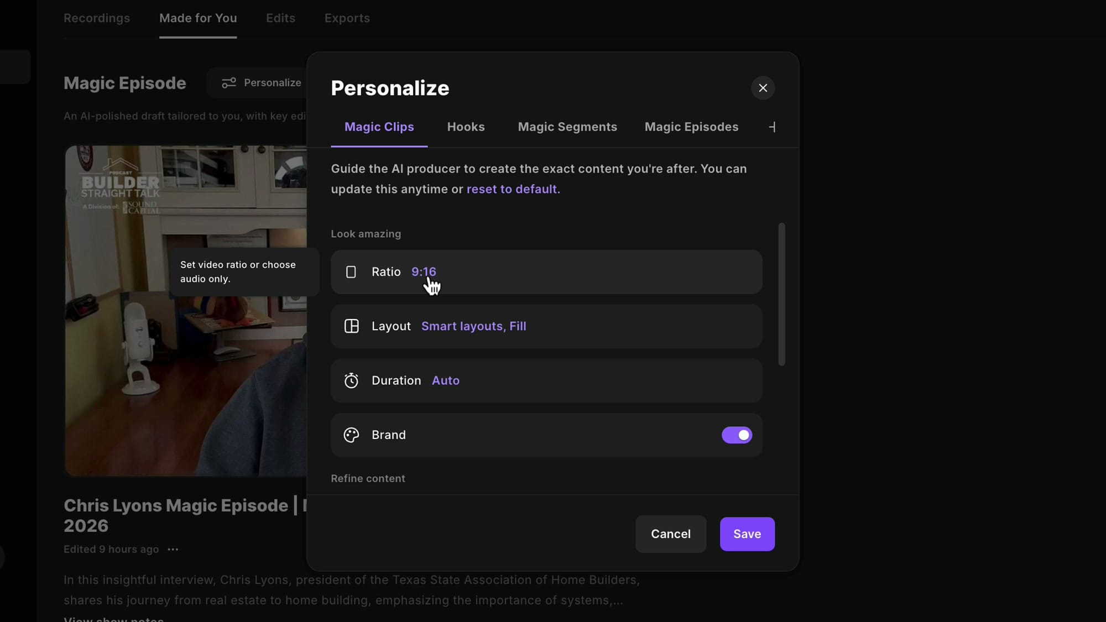The width and height of the screenshot is (1106, 622).
Task: Disable the Brand toggle
Action: tap(736, 435)
